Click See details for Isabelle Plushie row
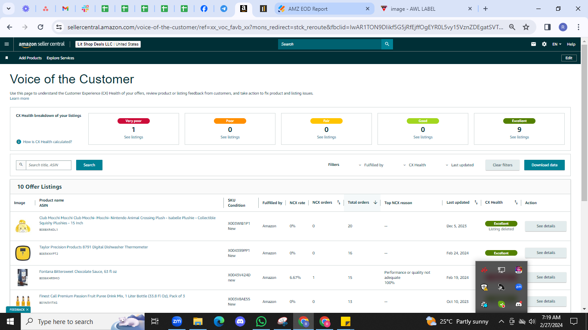The height and width of the screenshot is (330, 588). pos(546,226)
